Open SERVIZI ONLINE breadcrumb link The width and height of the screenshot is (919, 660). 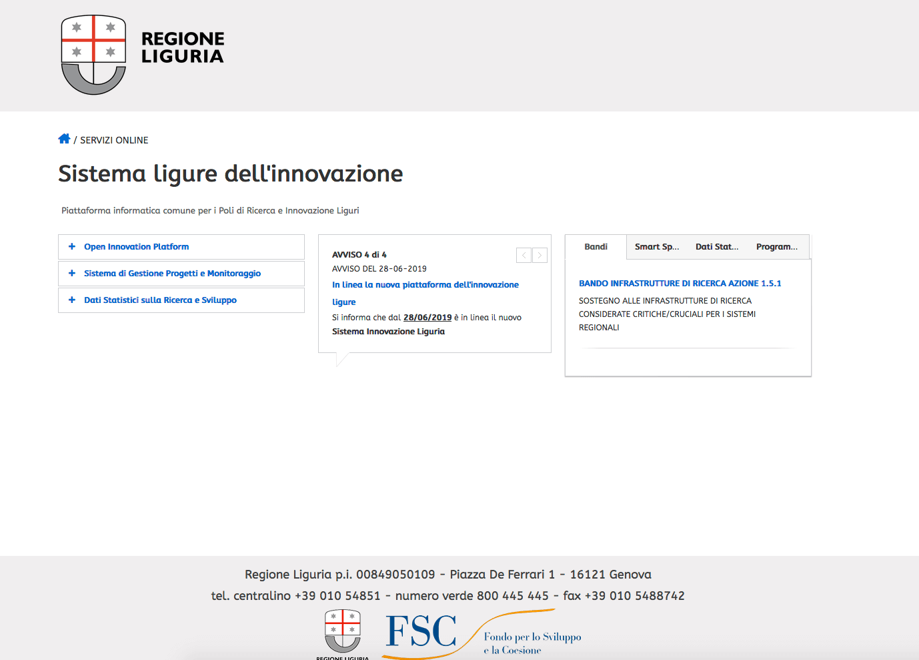(x=114, y=140)
